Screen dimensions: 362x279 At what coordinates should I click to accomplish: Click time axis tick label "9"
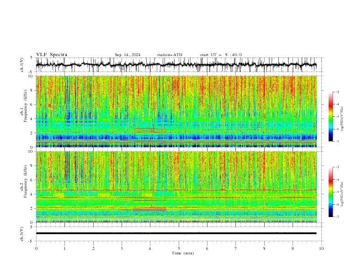tap(293, 248)
